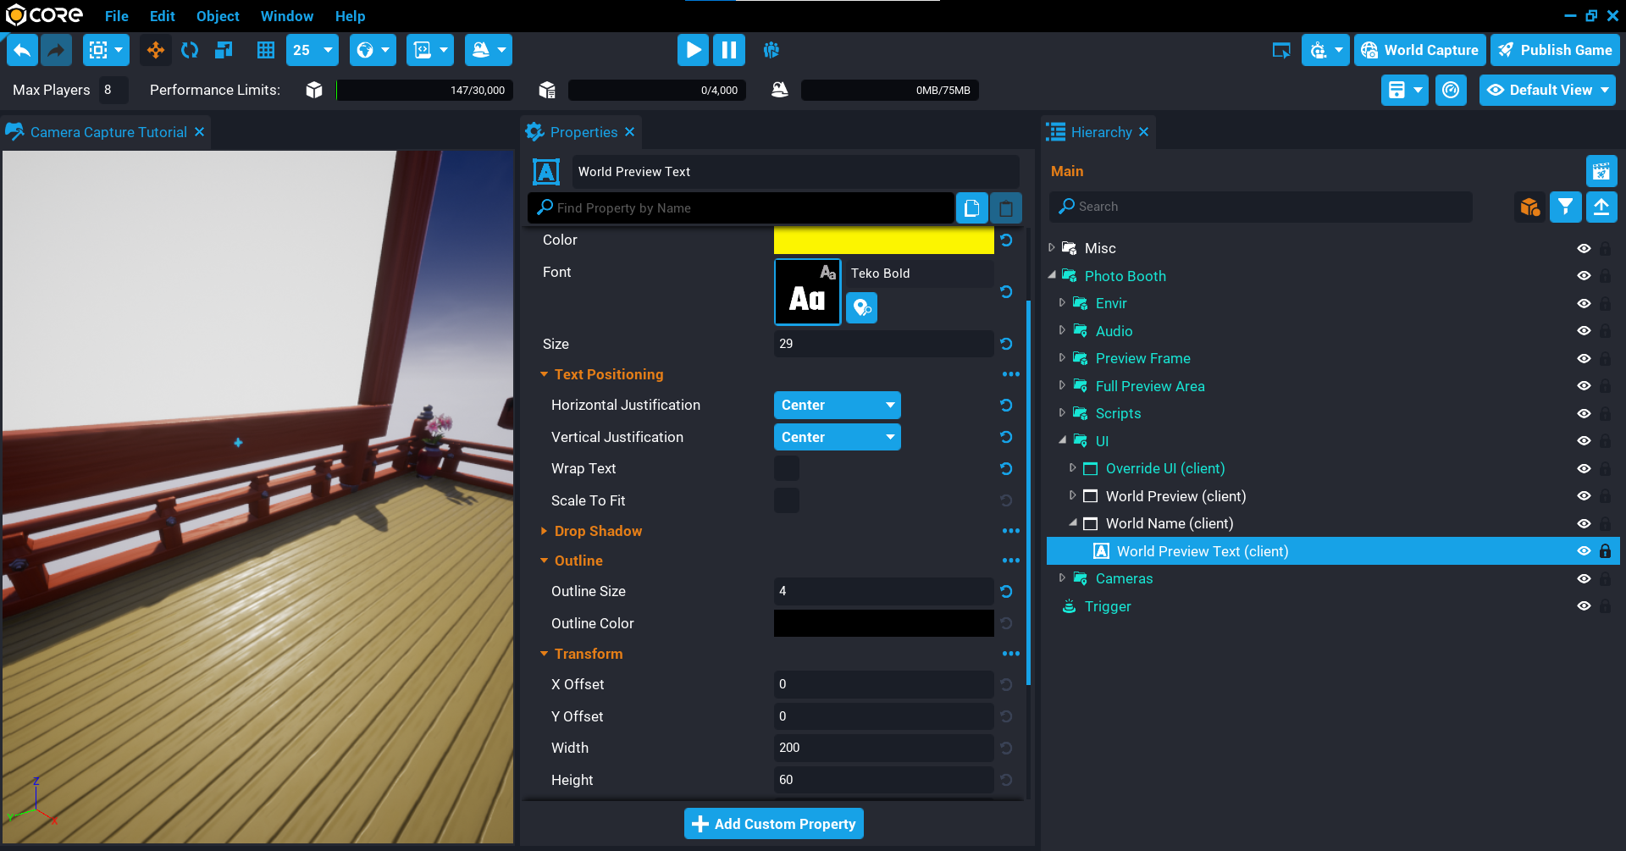Screen dimensions: 1626x851
Task: Click the Pause preview button
Action: coord(728,50)
